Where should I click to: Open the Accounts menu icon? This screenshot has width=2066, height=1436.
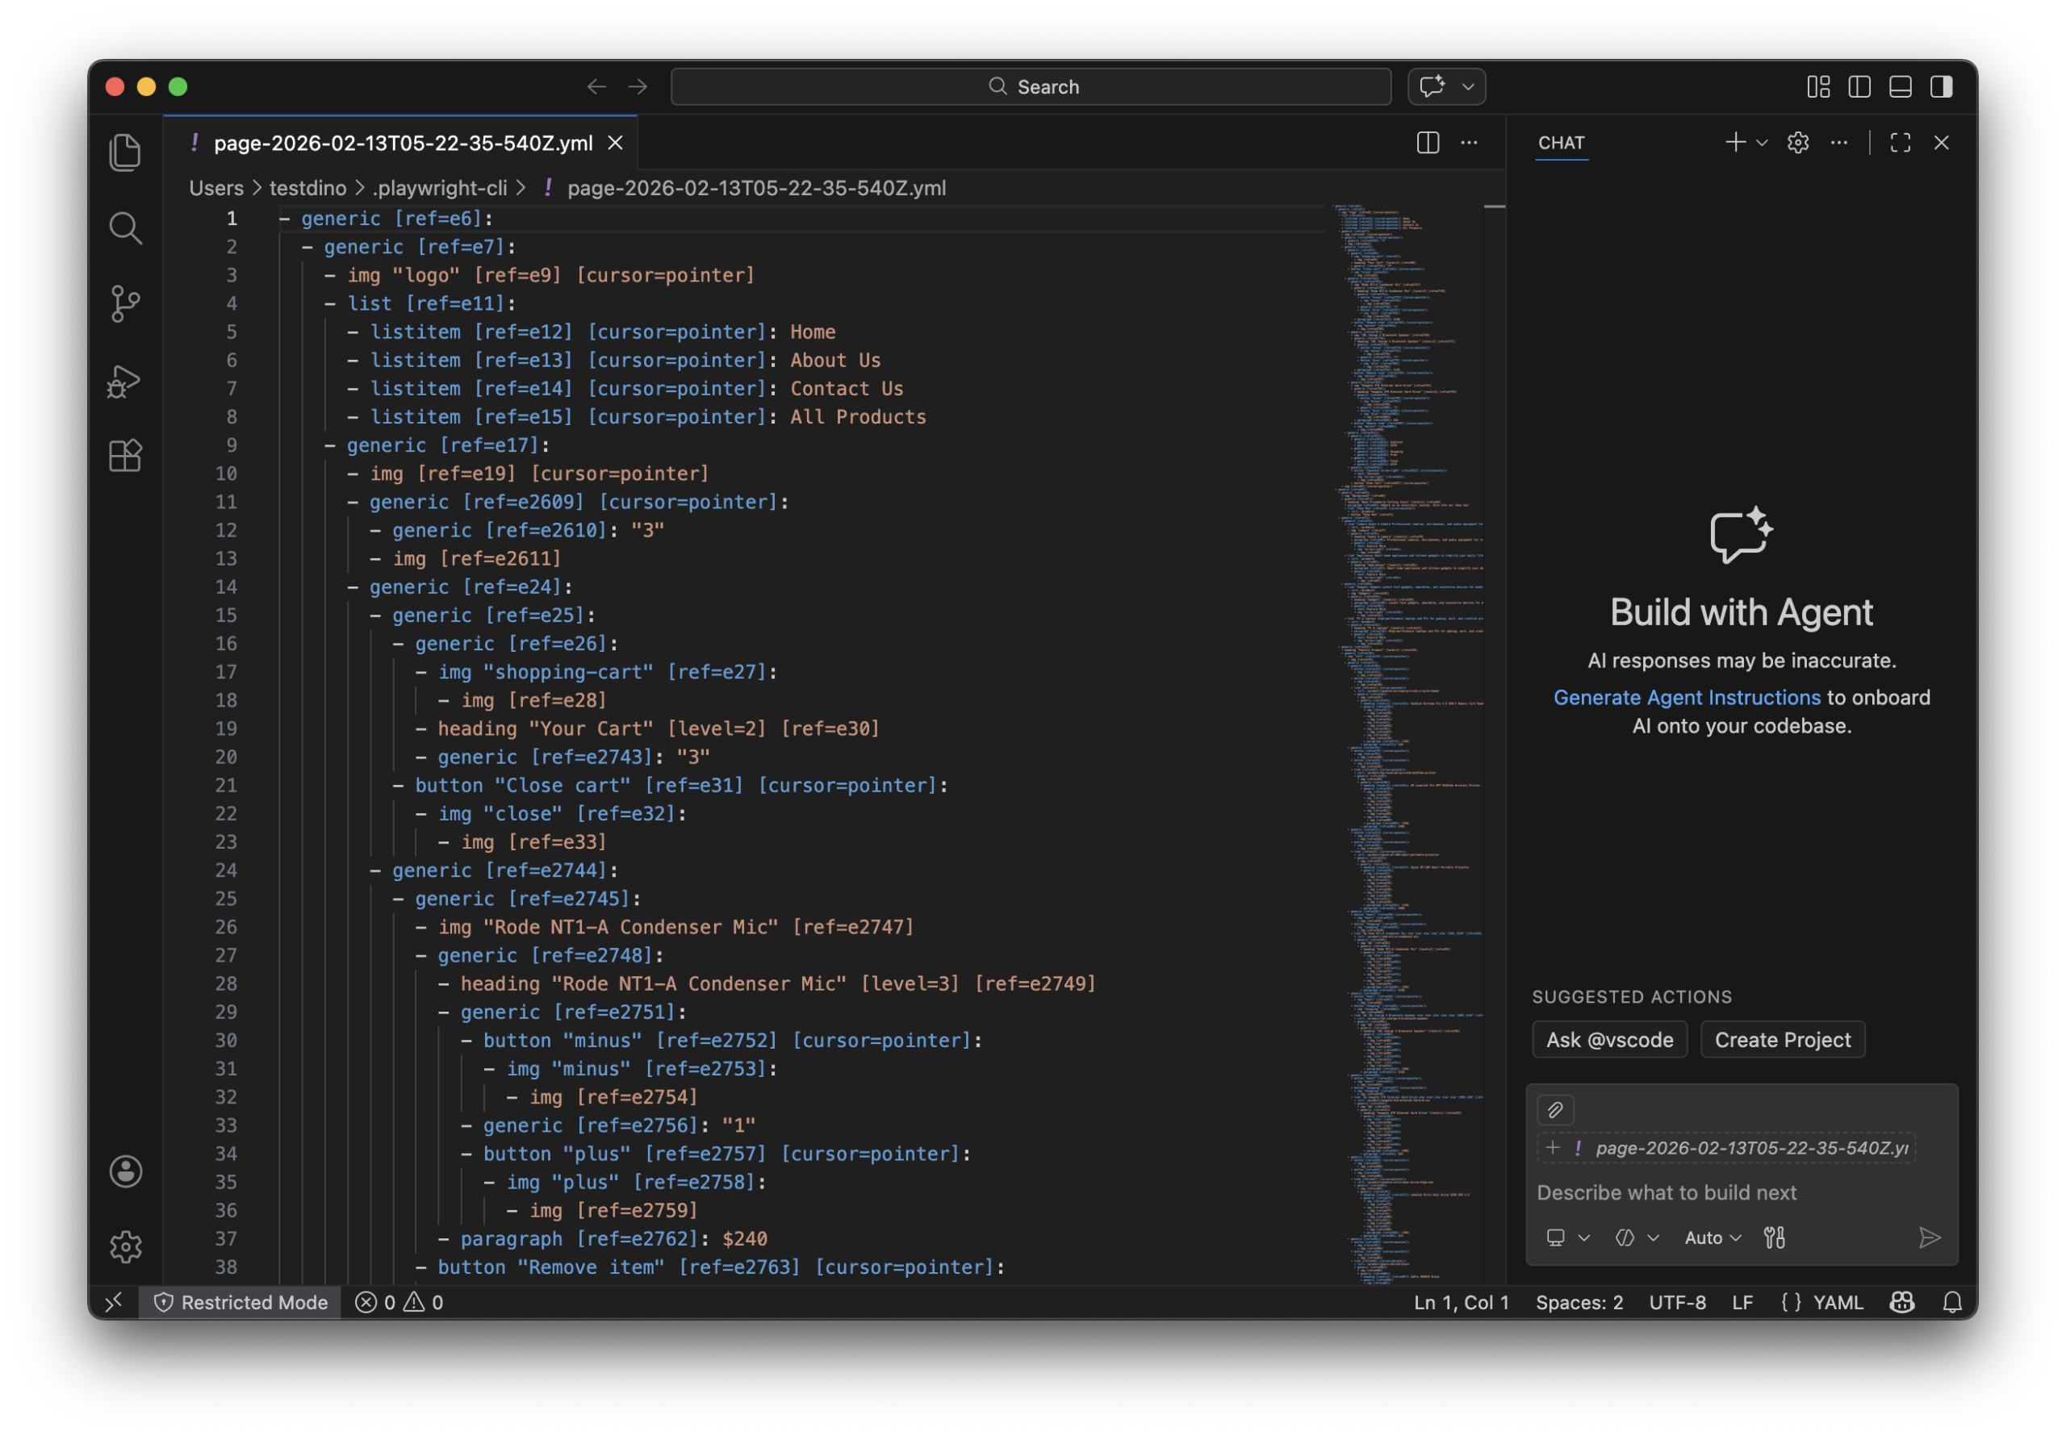tap(125, 1171)
